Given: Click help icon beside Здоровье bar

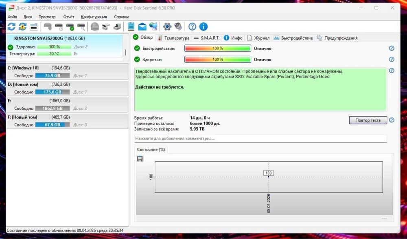Looking at the screenshot, I should (x=392, y=60).
